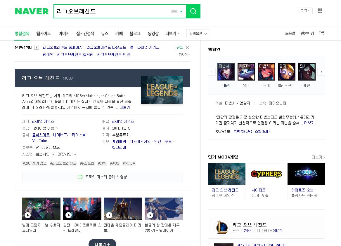
Task: Open the Heroes of the Storm thumbnail
Action: pos(306,174)
